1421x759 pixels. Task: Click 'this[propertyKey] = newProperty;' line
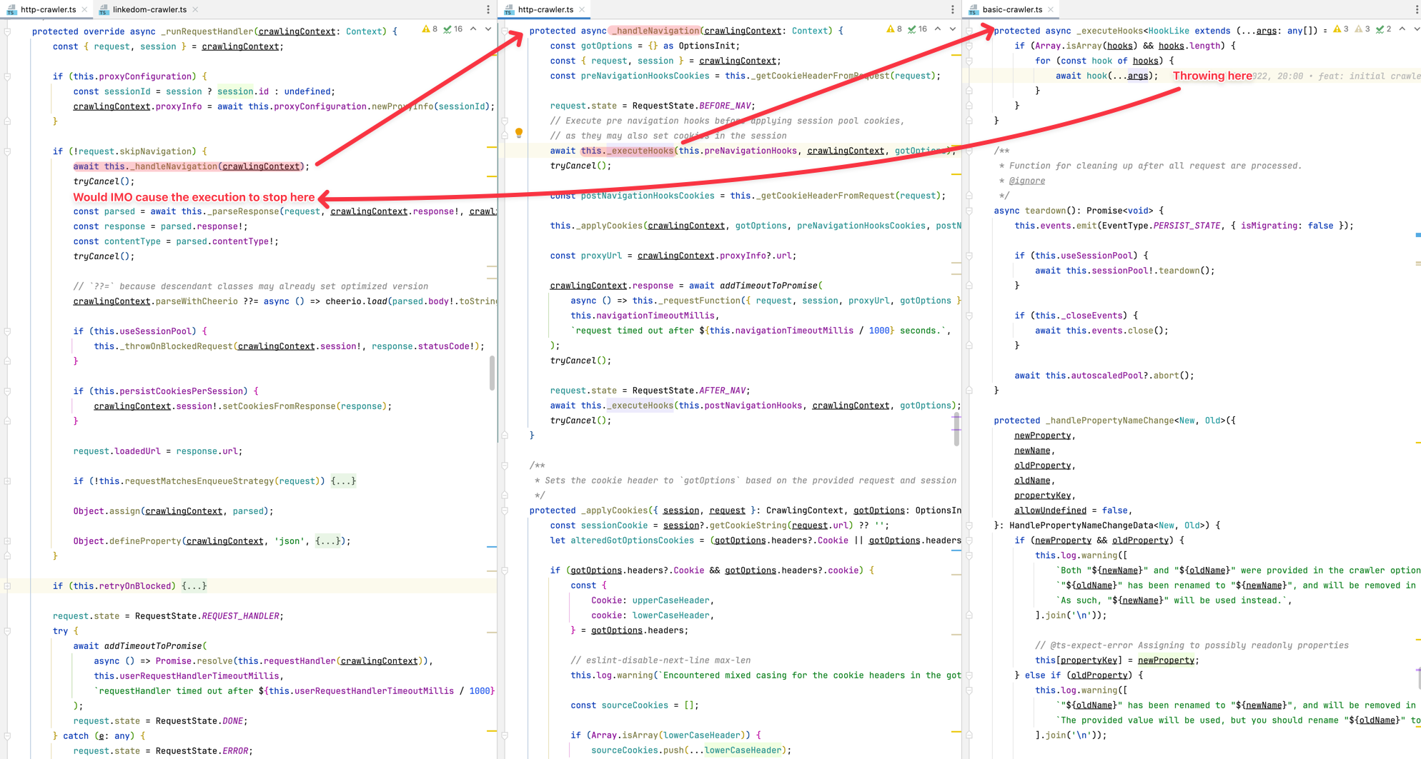click(x=1116, y=660)
